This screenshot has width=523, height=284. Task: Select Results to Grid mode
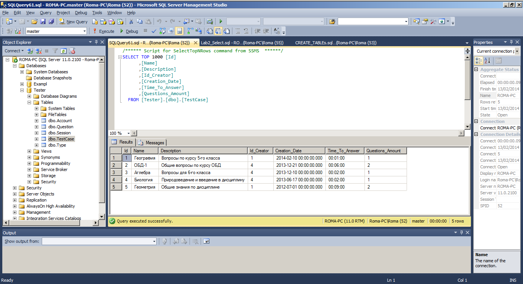218,31
